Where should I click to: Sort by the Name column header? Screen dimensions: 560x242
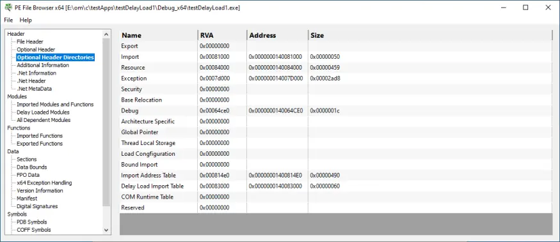tap(158, 35)
